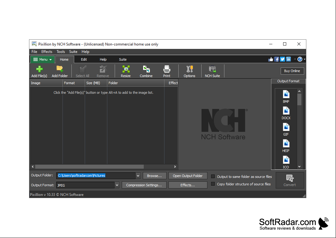The width and height of the screenshot is (336, 238).
Task: Select DOCX output format icon
Action: [286, 113]
